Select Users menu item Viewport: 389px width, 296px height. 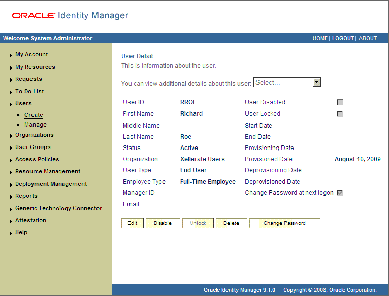coord(23,103)
